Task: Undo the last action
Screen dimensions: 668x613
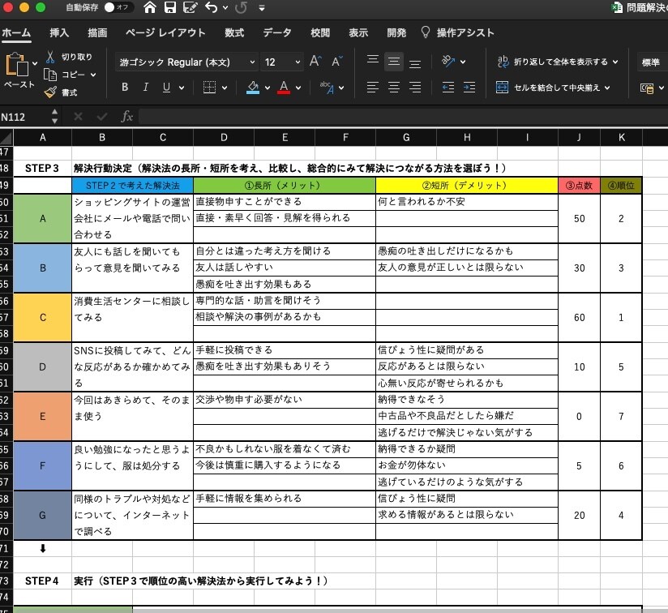Action: 212,7
